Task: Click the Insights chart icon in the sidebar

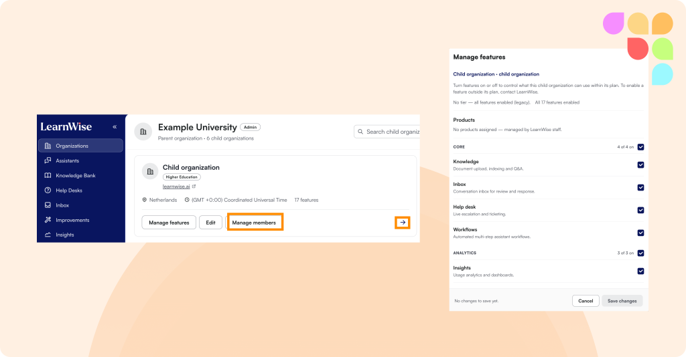Action: [x=48, y=235]
